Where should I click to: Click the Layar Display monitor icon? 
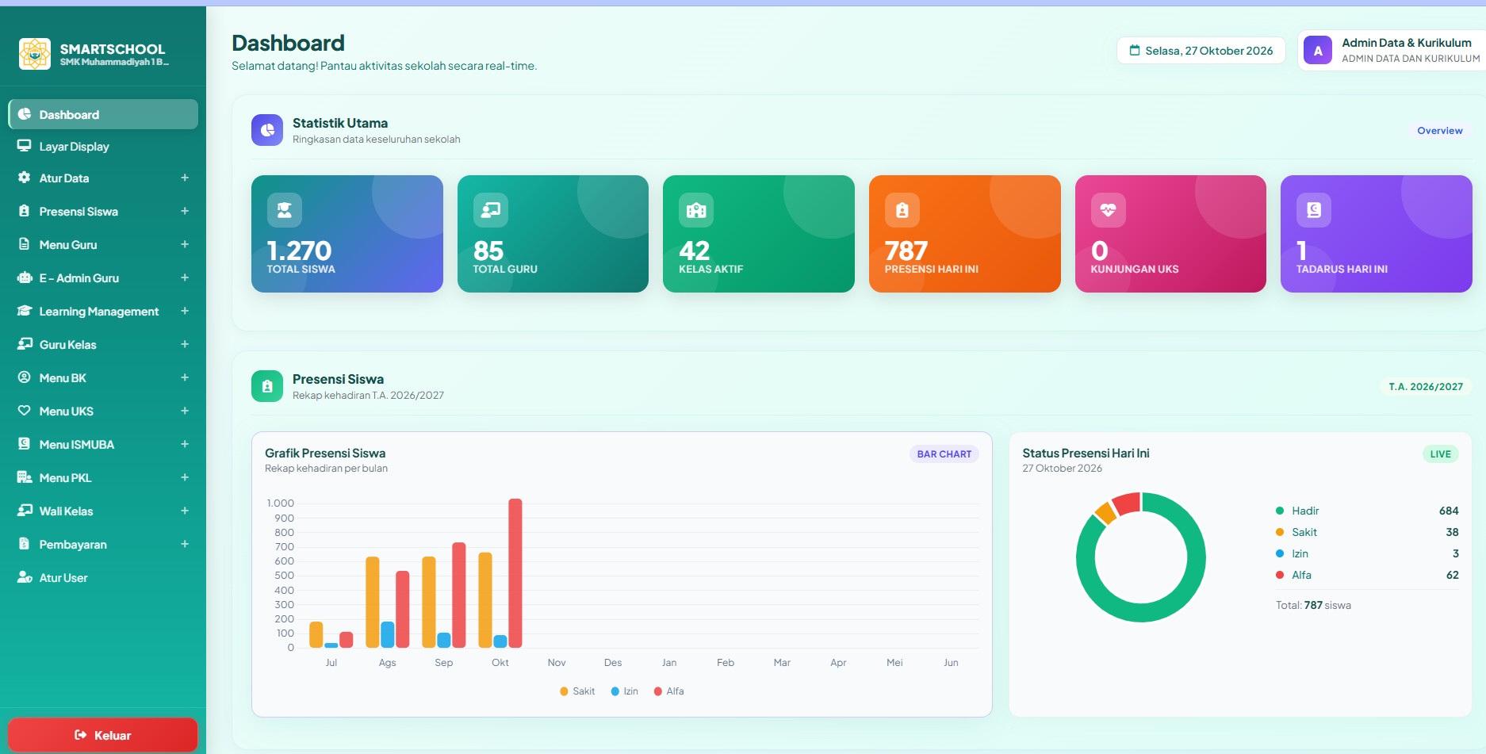click(x=25, y=146)
